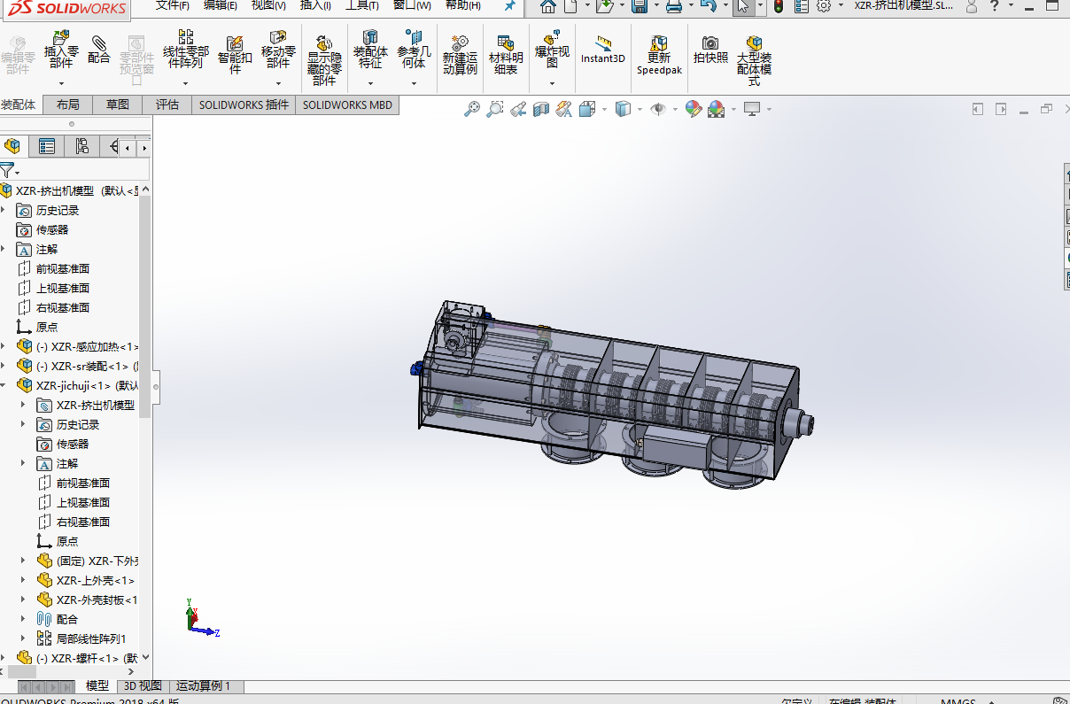1070x704 pixels.
Task: Click 显示隐藏的零部件 tool
Action: tap(324, 60)
